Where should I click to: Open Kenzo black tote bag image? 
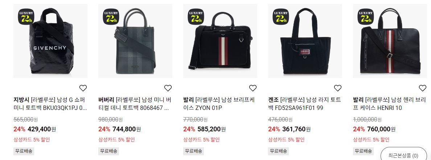pyautogui.click(x=305, y=41)
